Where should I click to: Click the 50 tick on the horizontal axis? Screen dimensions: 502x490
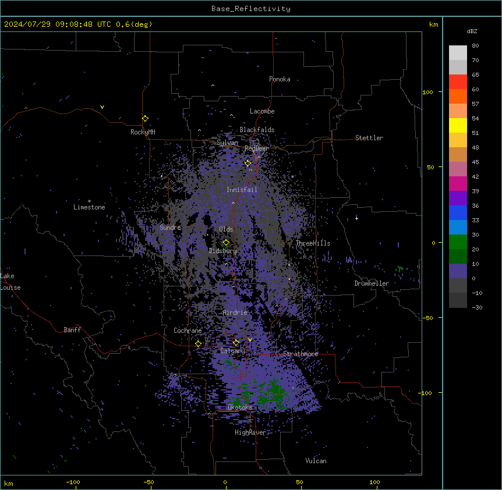[299, 482]
